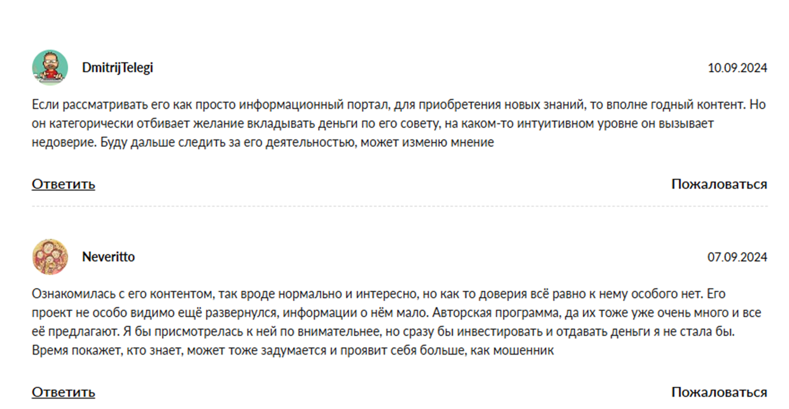The height and width of the screenshot is (409, 789).
Task: Visit the DmitrijTelegi username profile
Action: click(118, 68)
